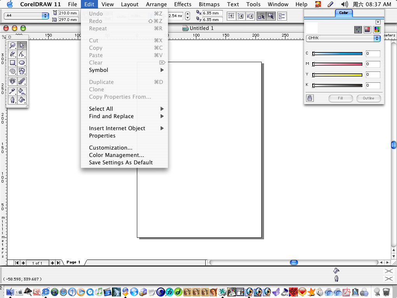Toggle Draw Complex Objects when moving
The width and height of the screenshot is (397, 298).
click(261, 16)
